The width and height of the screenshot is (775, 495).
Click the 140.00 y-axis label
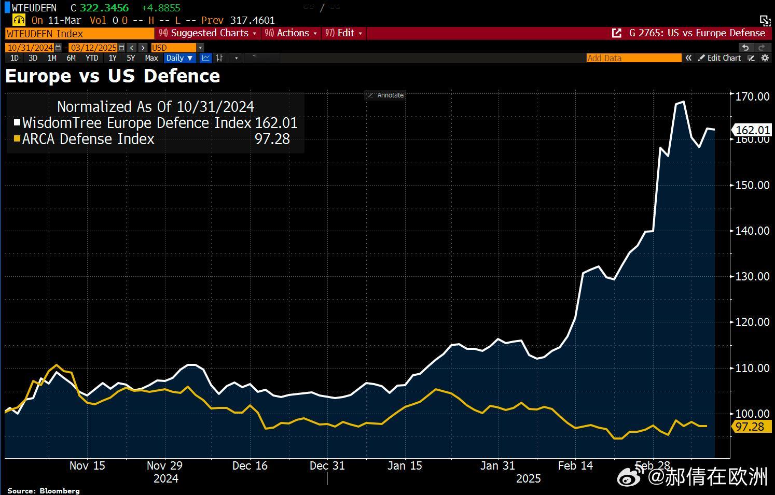click(x=753, y=231)
